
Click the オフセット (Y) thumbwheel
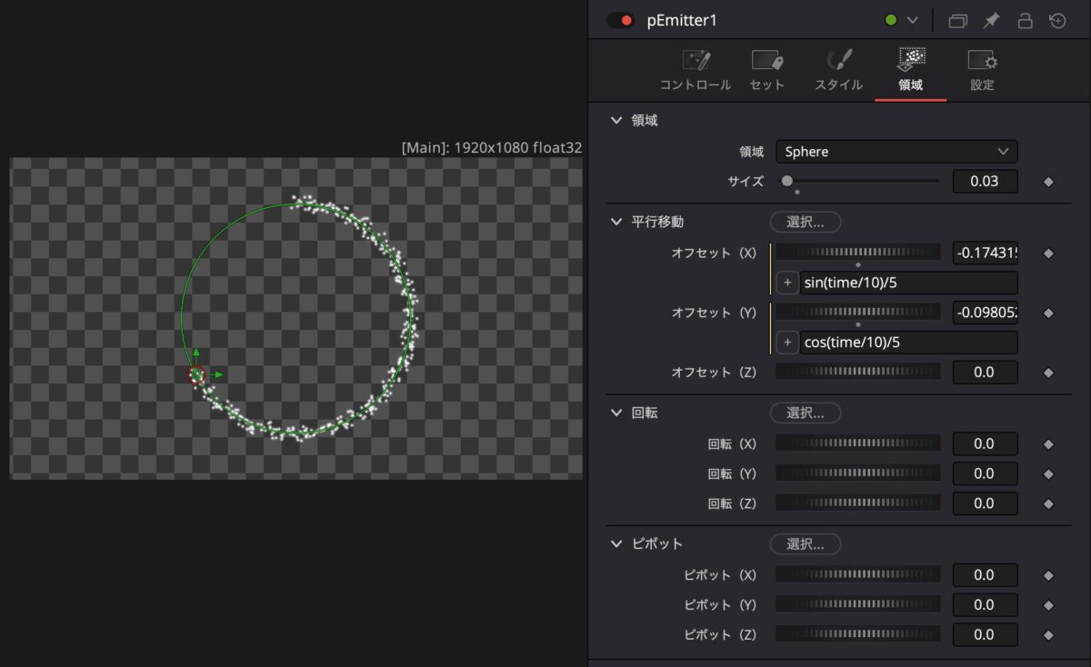pos(858,312)
